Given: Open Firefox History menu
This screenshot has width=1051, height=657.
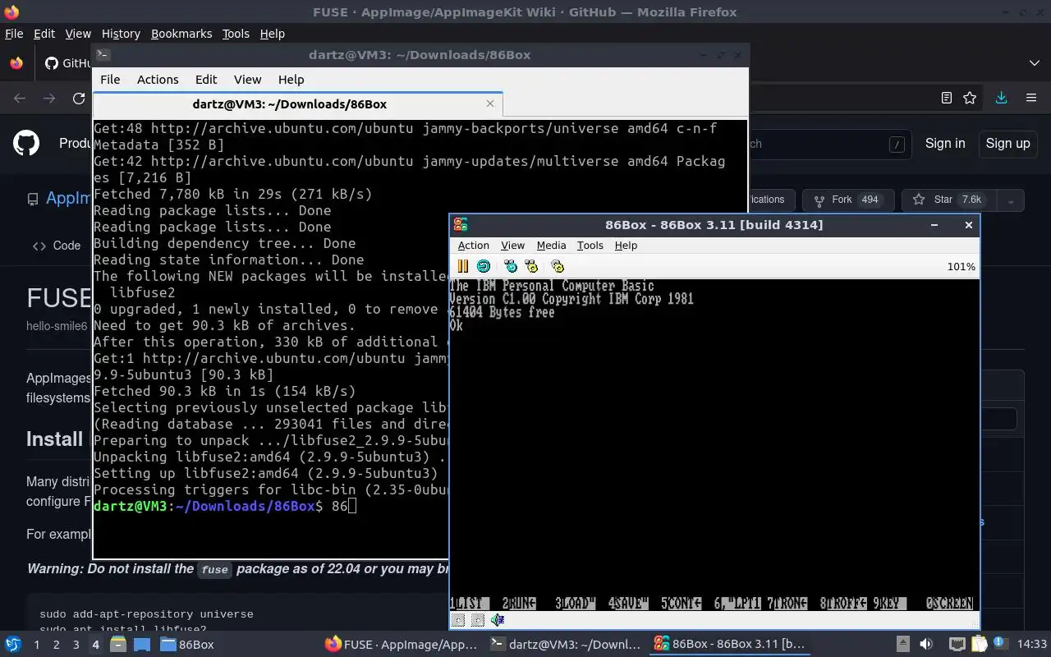Looking at the screenshot, I should (x=121, y=34).
